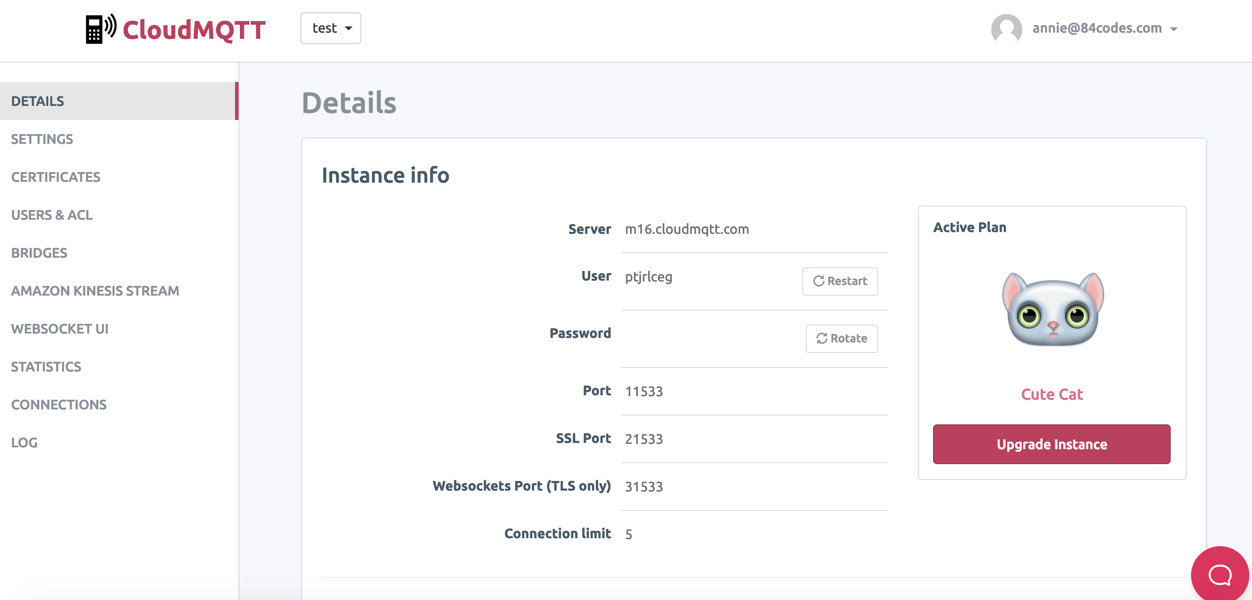The image size is (1252, 600).
Task: Select the port value 11533
Action: coord(644,391)
